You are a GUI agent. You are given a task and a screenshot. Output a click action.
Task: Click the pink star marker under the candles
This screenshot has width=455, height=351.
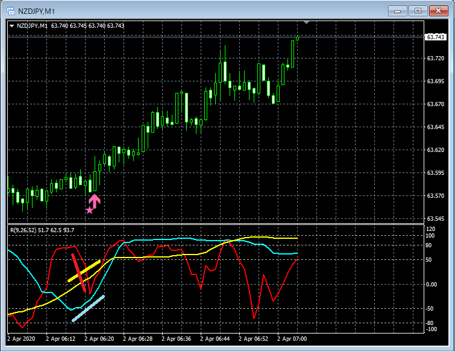pos(89,210)
